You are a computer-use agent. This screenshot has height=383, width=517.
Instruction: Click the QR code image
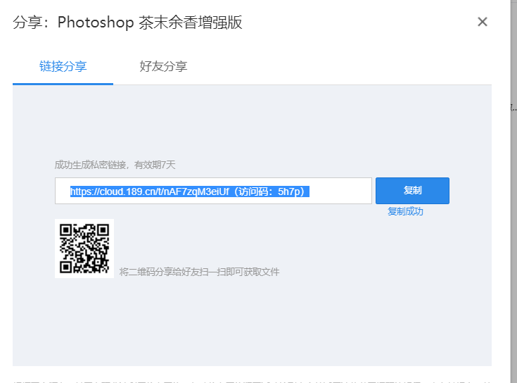(x=84, y=249)
